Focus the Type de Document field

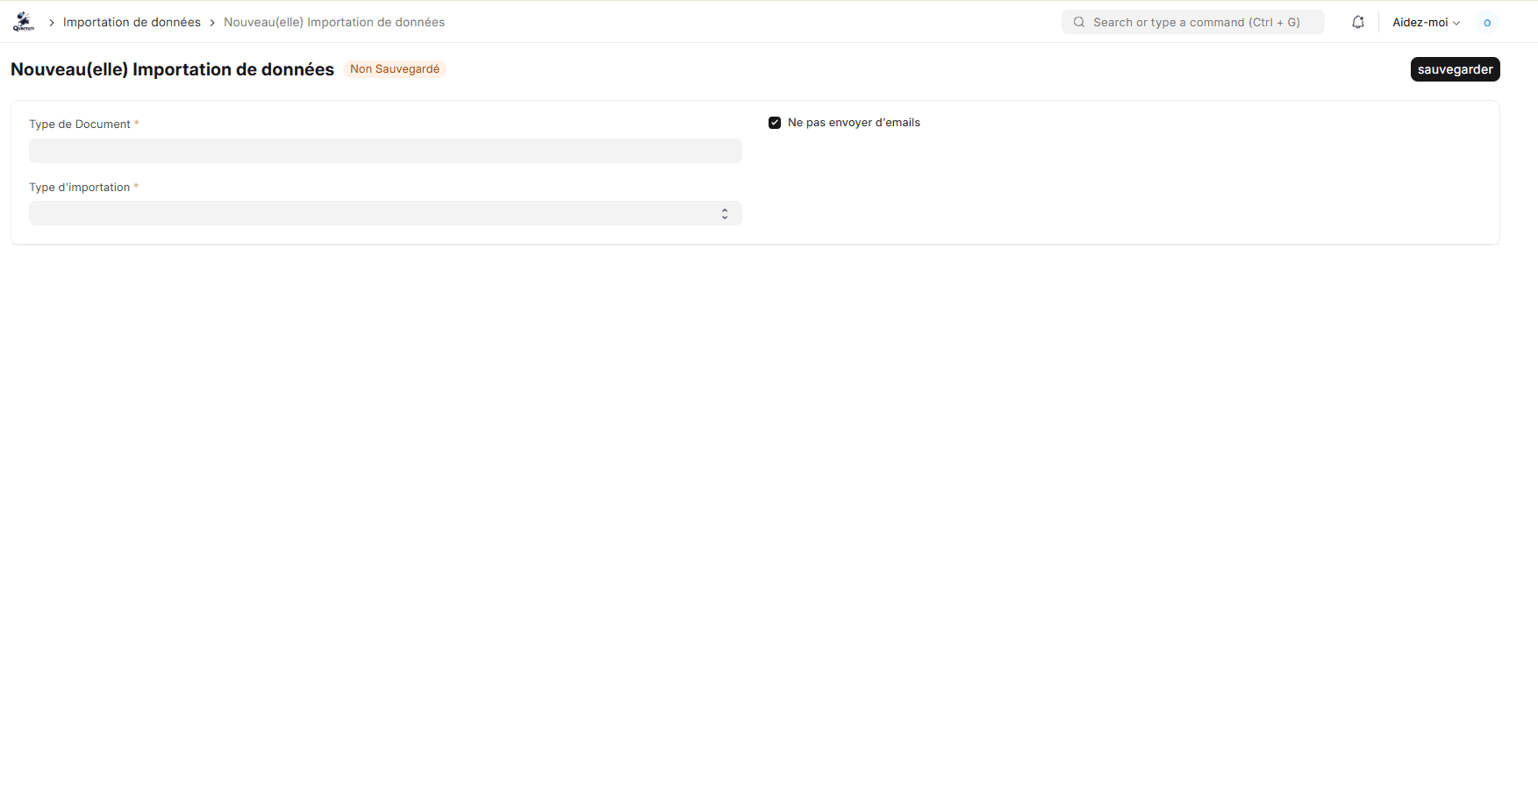(385, 151)
